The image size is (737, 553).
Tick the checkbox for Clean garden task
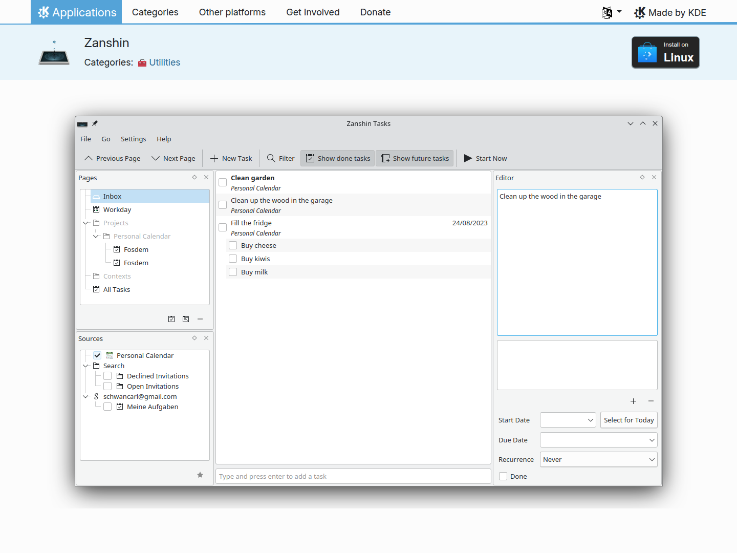pos(223,182)
